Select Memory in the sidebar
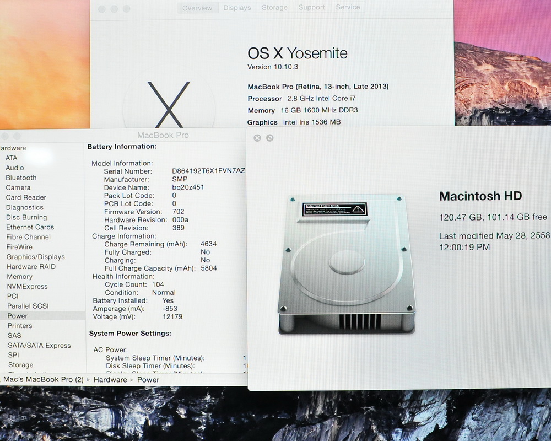 click(x=20, y=276)
